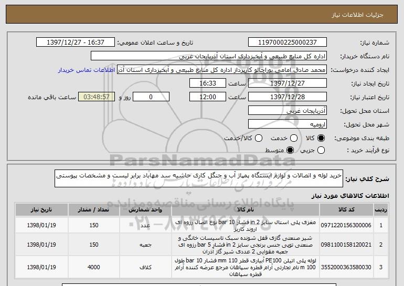Click the date 1398/01/19 in row 3
Image resolution: width=404 pixels, height=286 pixels.
coord(41,267)
